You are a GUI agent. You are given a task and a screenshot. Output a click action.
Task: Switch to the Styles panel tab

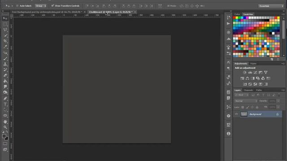(253, 64)
